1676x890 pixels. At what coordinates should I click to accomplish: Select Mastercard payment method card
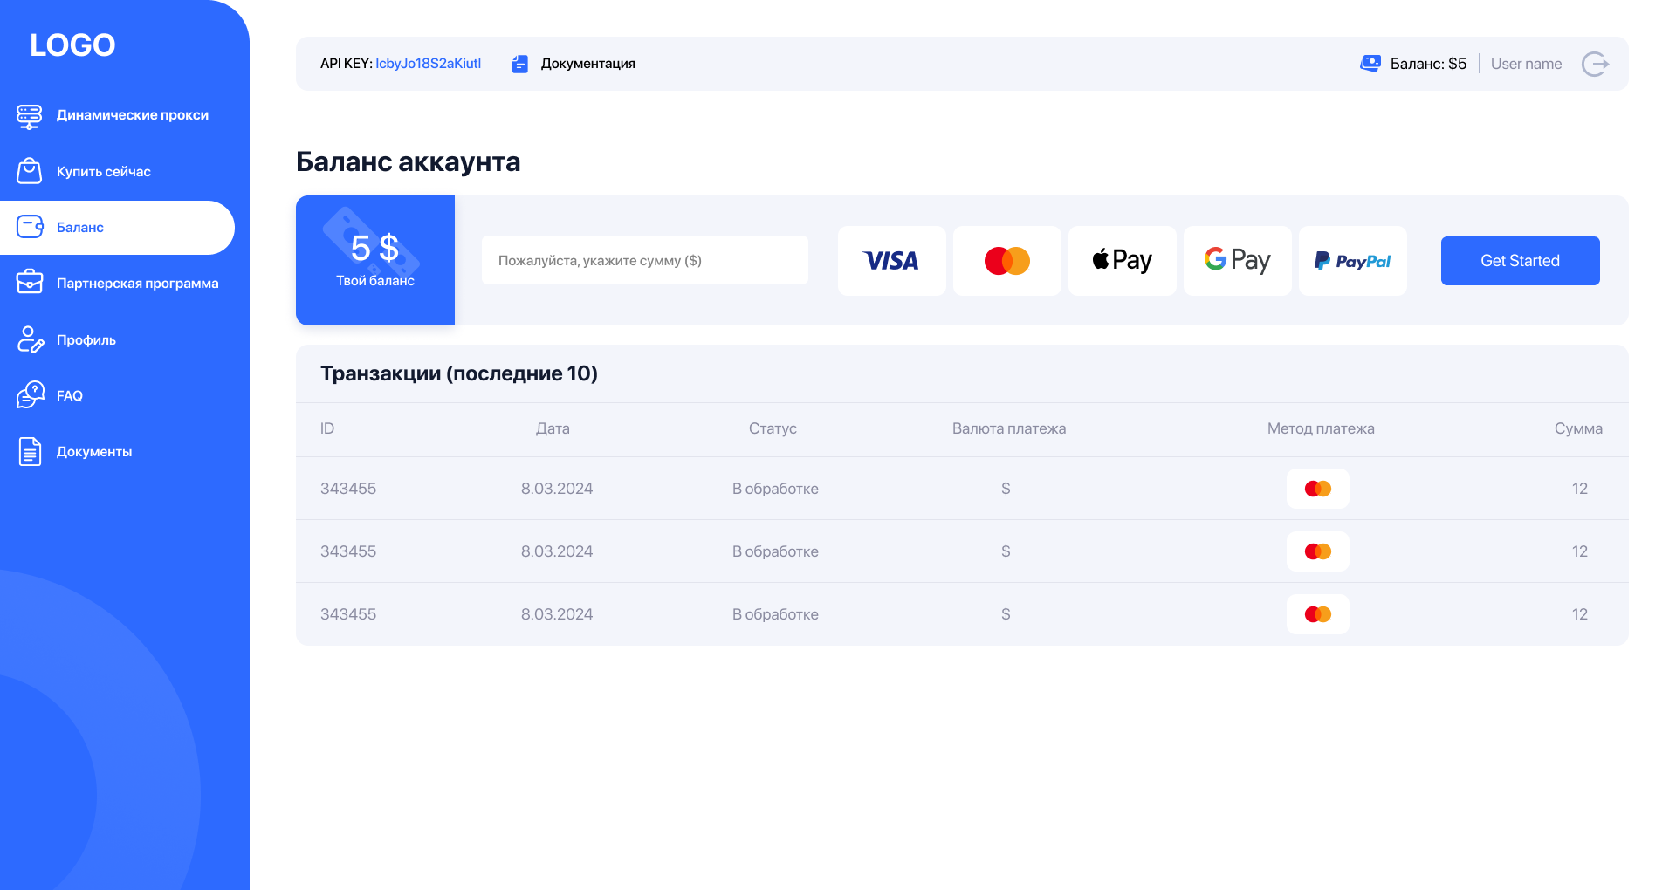1007,261
